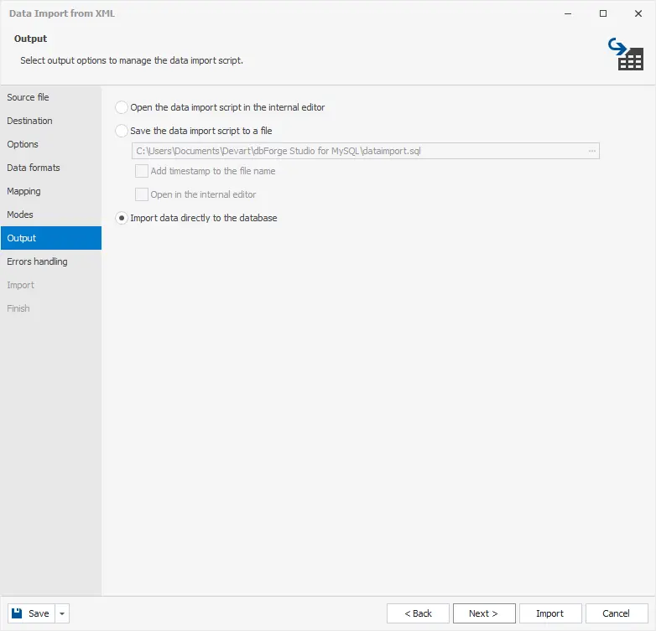Click the Import button

point(550,613)
